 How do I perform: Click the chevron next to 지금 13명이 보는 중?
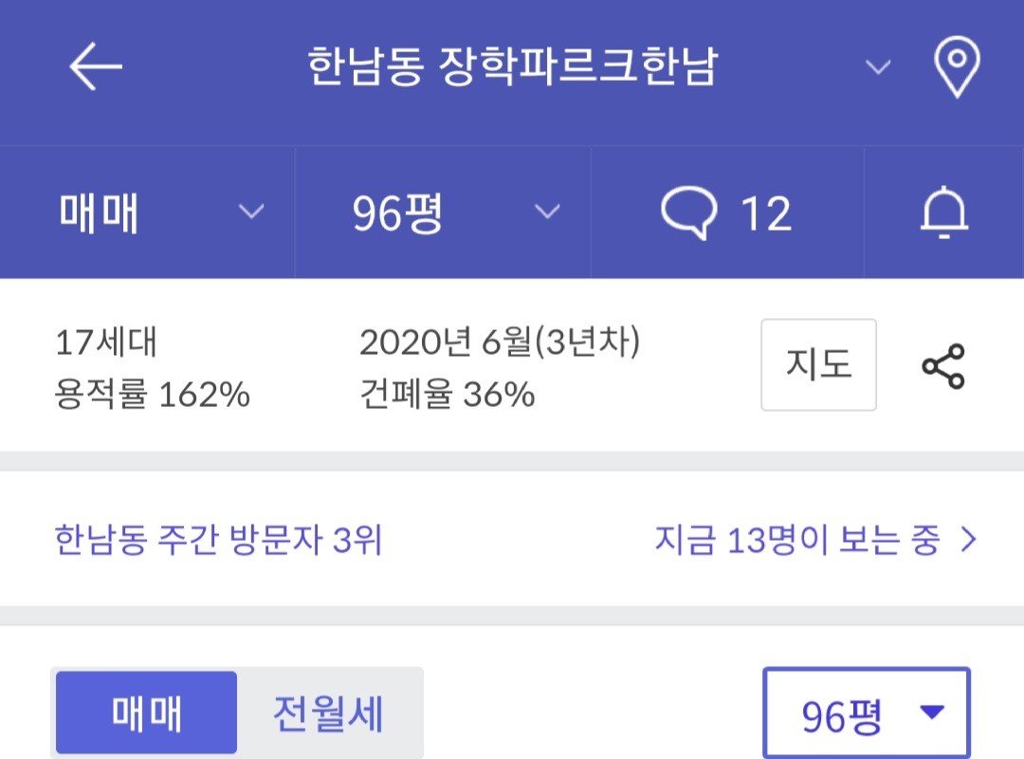tap(968, 541)
